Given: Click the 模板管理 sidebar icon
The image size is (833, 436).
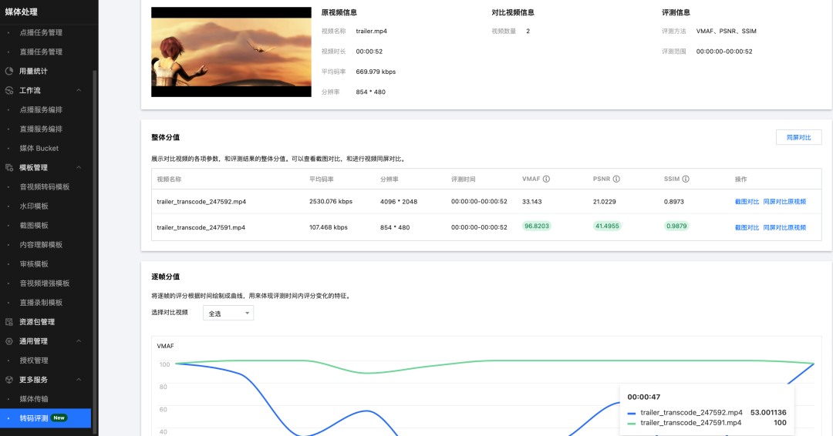Looking at the screenshot, I should coord(9,168).
